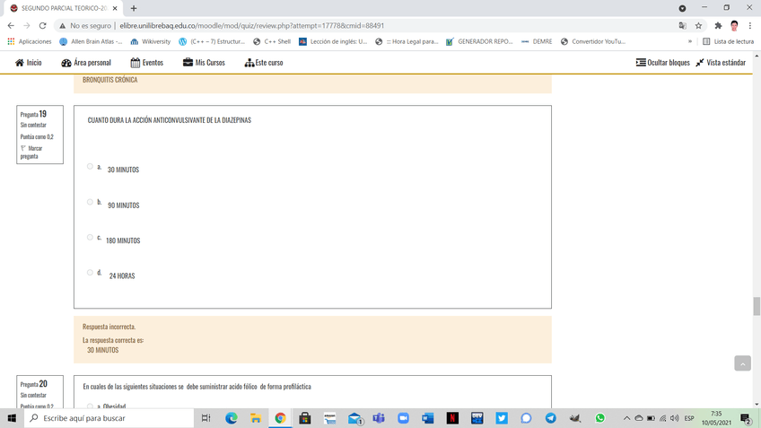761x428 pixels.
Task: Open the DEMRE bookmark
Action: [537, 42]
